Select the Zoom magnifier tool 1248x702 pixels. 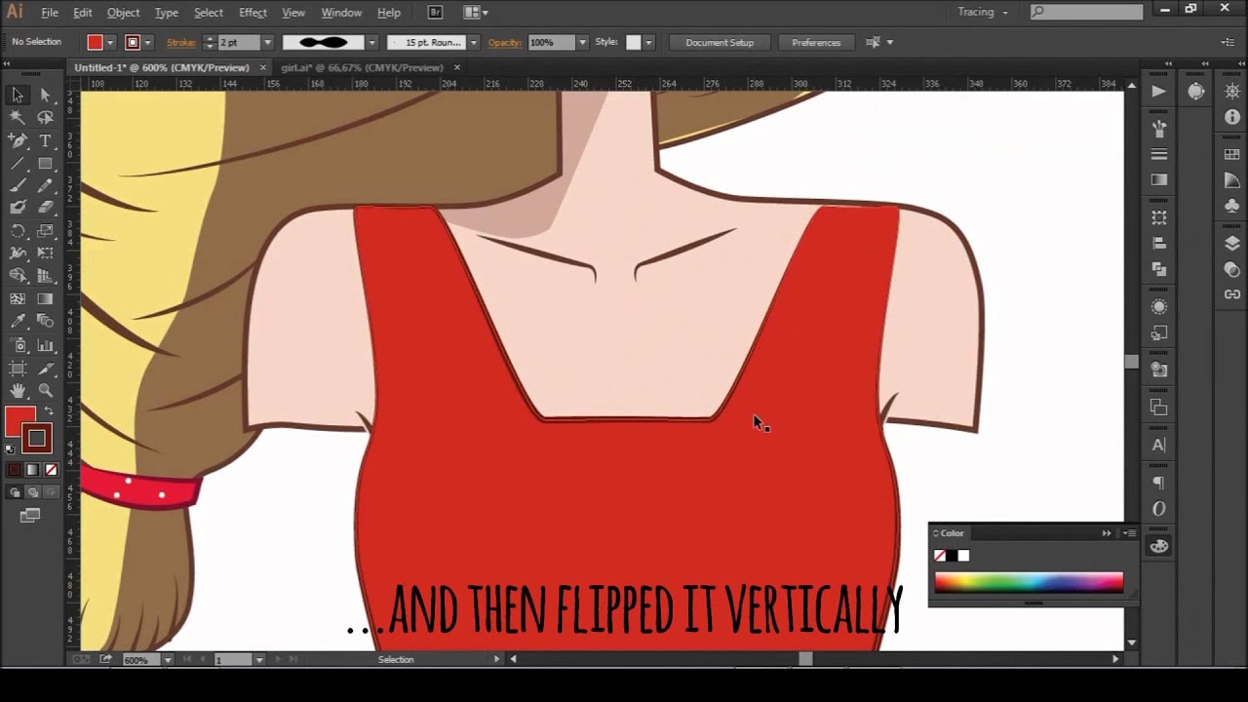(x=45, y=391)
